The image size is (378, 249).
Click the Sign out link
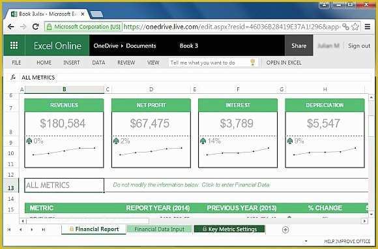(x=359, y=46)
